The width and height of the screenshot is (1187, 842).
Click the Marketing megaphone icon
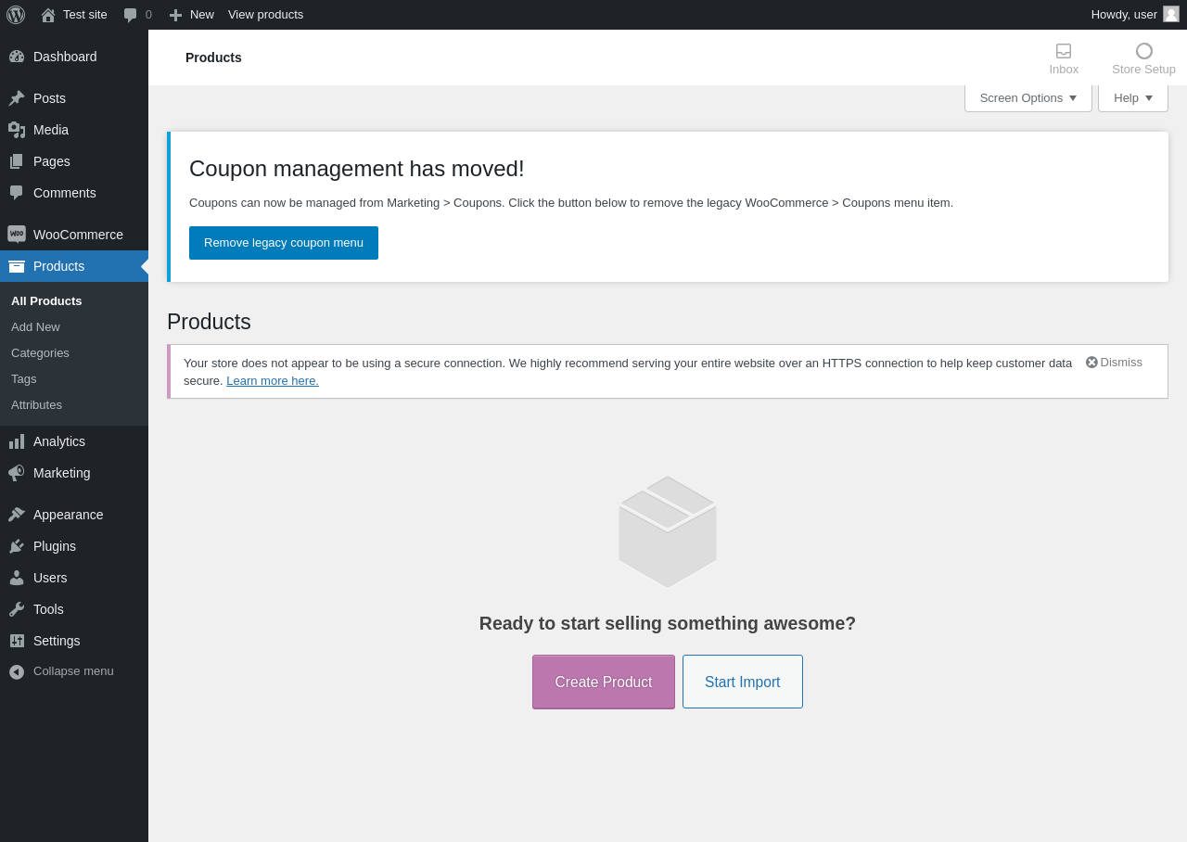[17, 473]
